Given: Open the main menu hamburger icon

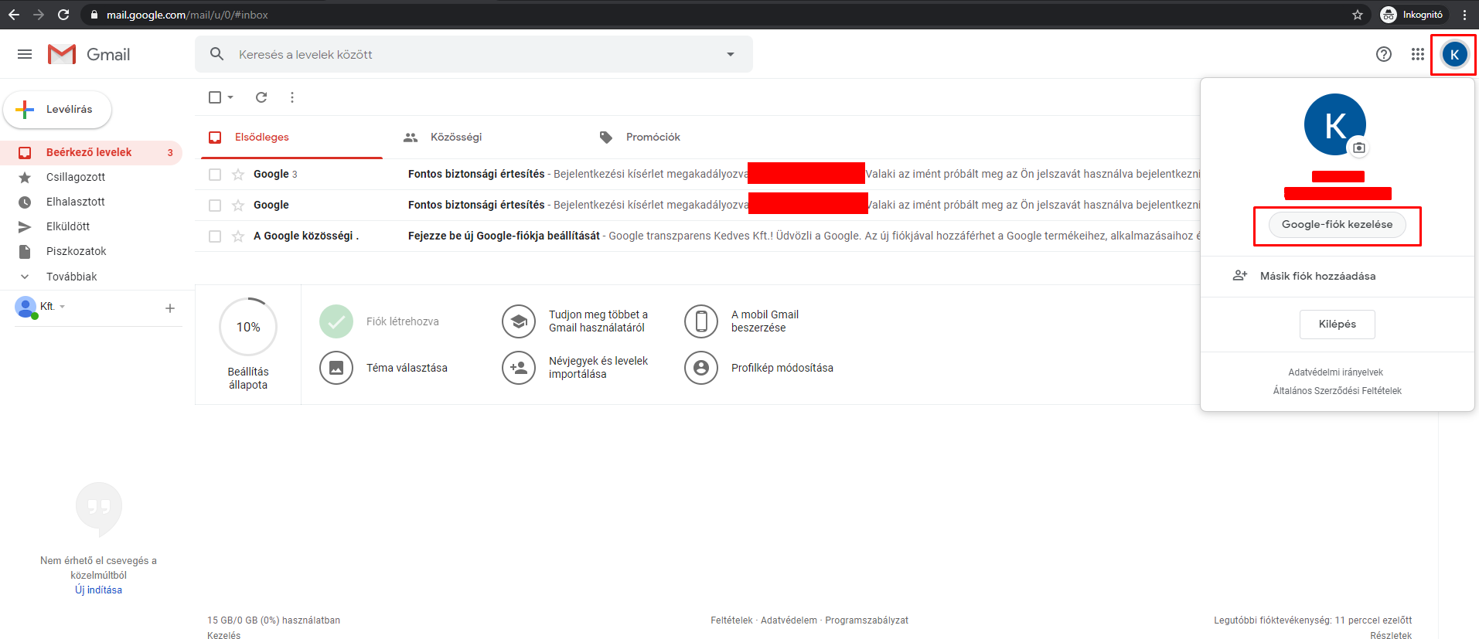Looking at the screenshot, I should pyautogui.click(x=25, y=54).
